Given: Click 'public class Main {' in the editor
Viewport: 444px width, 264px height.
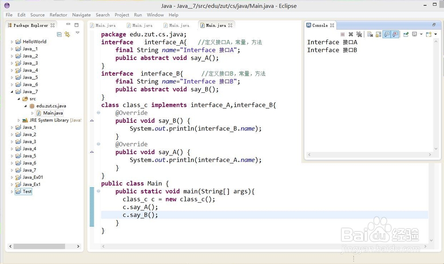Looking at the screenshot, I should click(135, 184).
